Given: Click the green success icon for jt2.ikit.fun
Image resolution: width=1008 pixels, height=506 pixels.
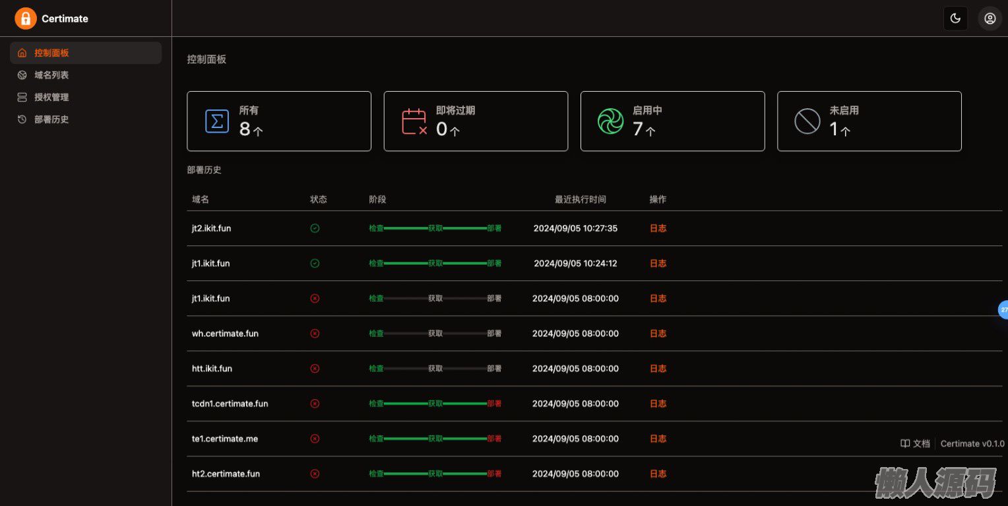Looking at the screenshot, I should pyautogui.click(x=315, y=228).
